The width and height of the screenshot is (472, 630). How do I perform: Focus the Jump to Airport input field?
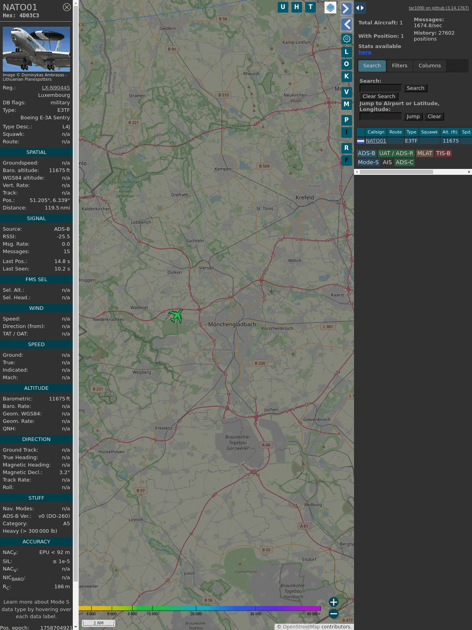380,117
